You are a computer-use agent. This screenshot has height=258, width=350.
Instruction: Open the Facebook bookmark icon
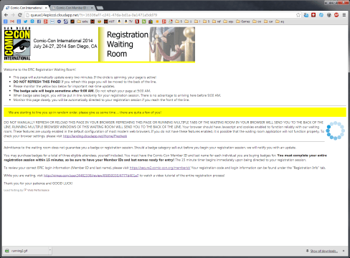coord(39,21)
